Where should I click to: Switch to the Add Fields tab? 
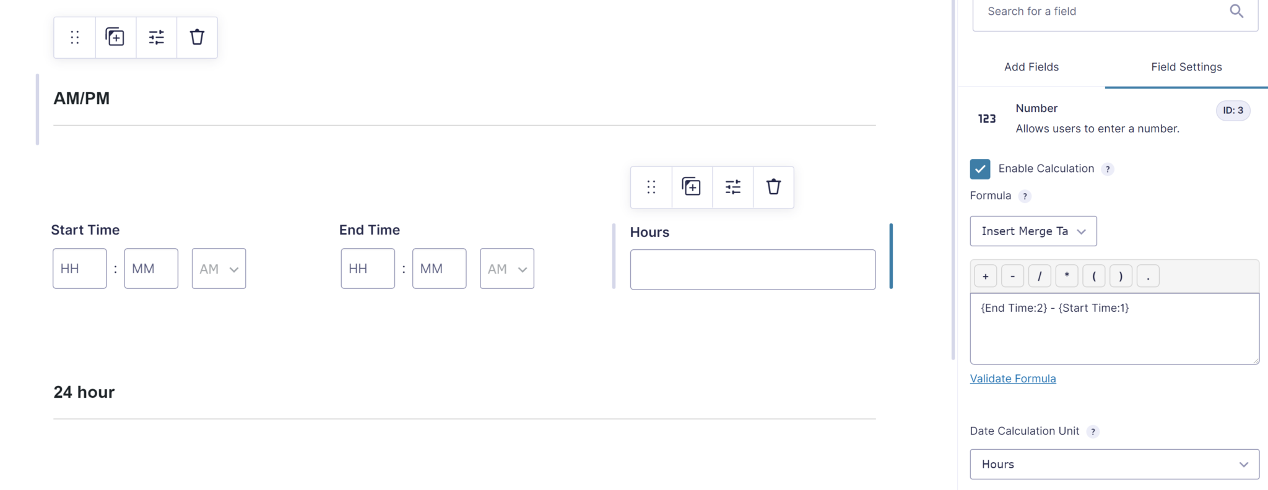coord(1031,67)
